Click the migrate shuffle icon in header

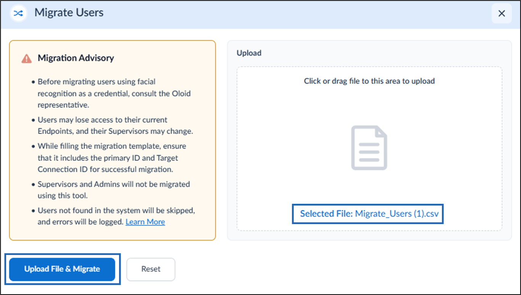tap(18, 13)
